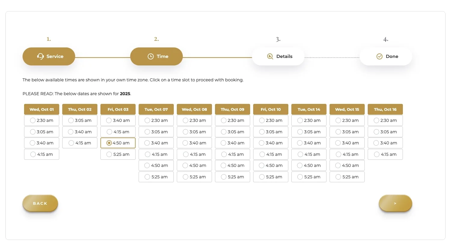Click the checkmark icon next to Done
451x251 pixels.
[379, 56]
